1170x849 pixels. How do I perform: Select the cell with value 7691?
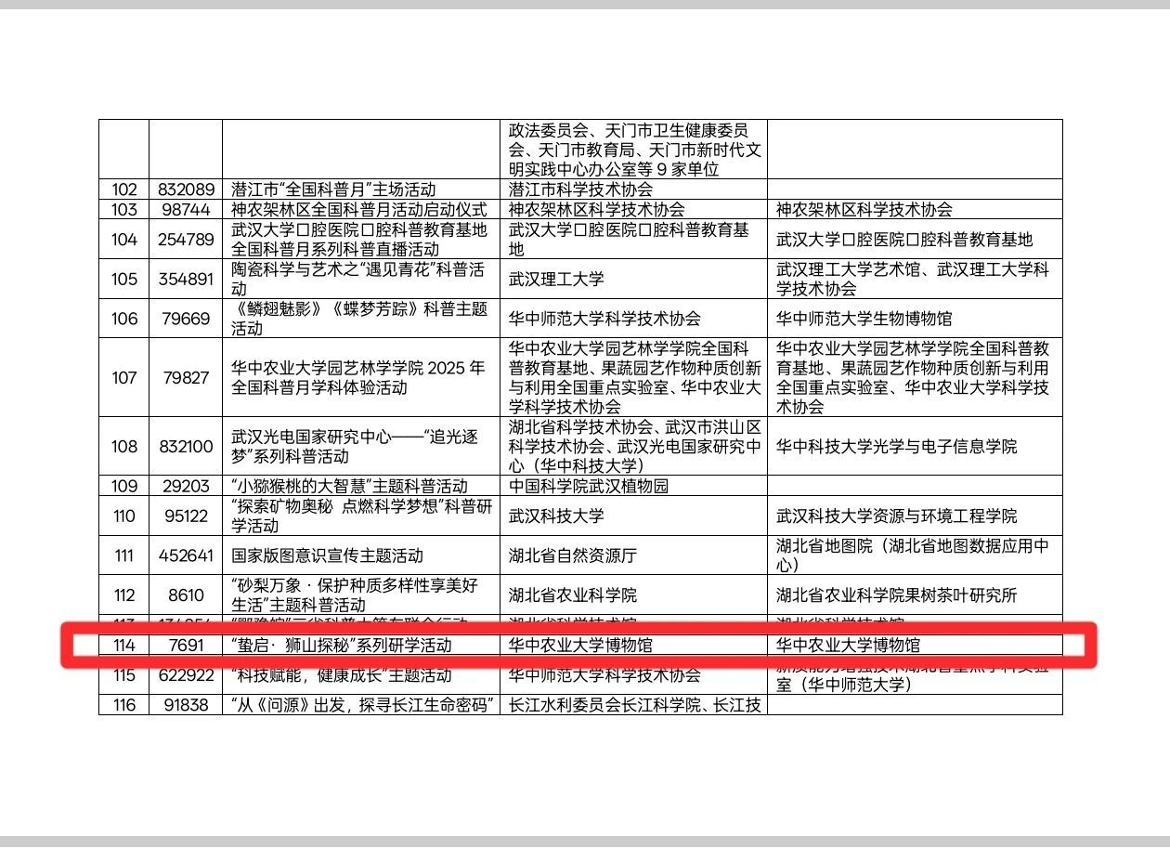tap(185, 645)
